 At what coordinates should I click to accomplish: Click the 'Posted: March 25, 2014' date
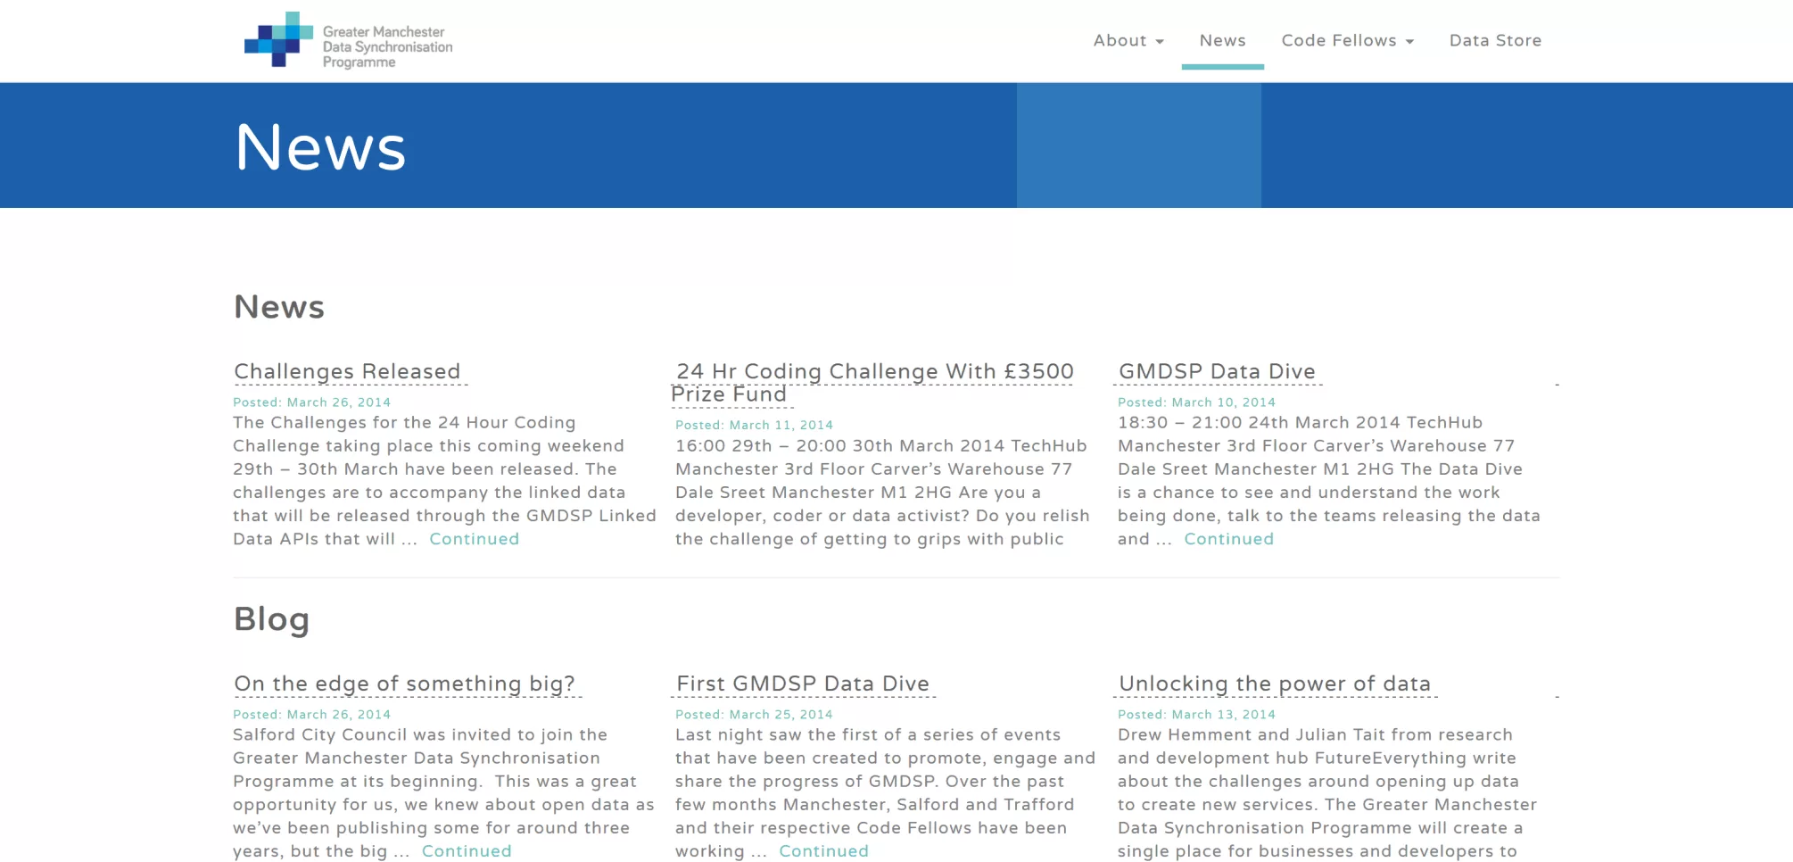pos(754,715)
